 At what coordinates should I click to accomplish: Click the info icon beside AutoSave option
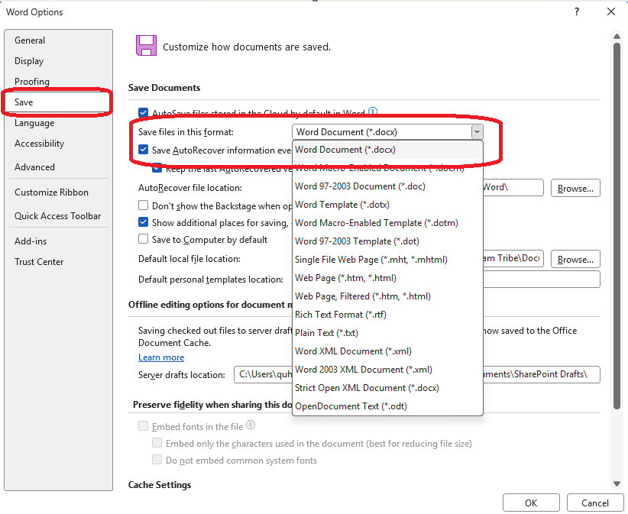tap(373, 112)
